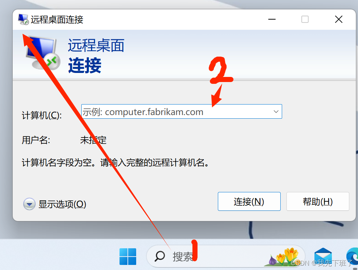Screen dimensions: 358x270
Task: Open the computer name dropdown arrow
Action: tap(276, 112)
